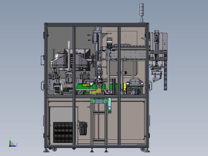Select the signal tower light atop the frame

[142, 13]
